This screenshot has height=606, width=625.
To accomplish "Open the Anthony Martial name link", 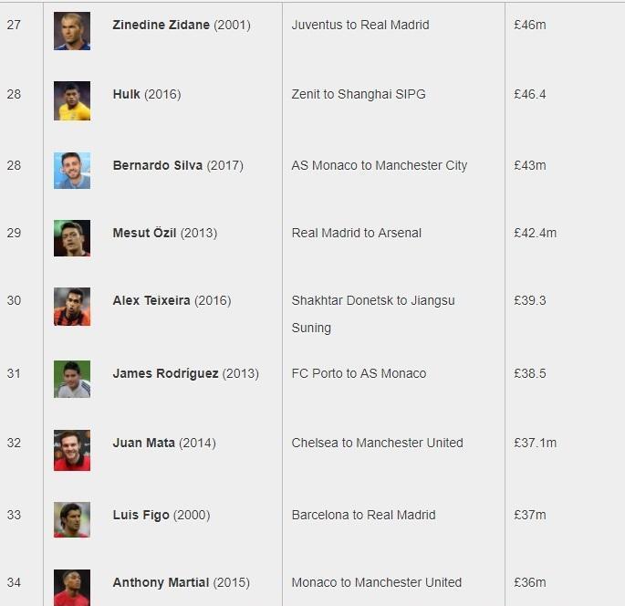I will pos(161,582).
